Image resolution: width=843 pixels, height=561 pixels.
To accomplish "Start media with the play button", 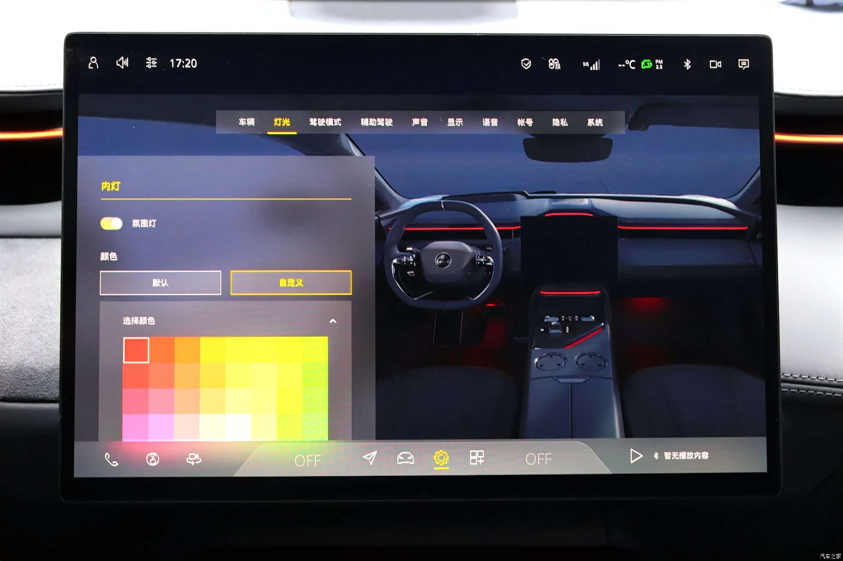I will (x=636, y=456).
